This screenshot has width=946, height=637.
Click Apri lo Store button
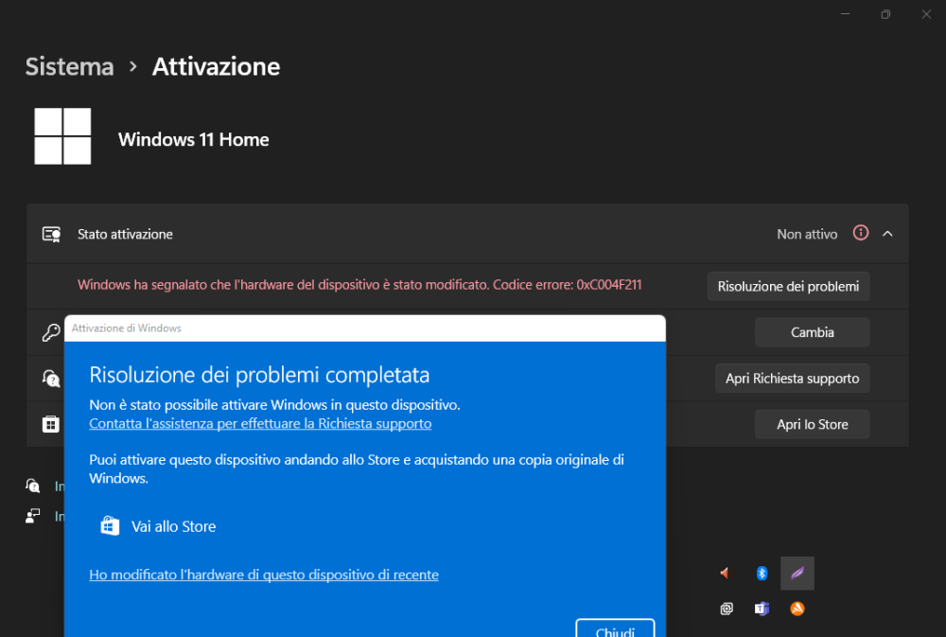coord(812,424)
